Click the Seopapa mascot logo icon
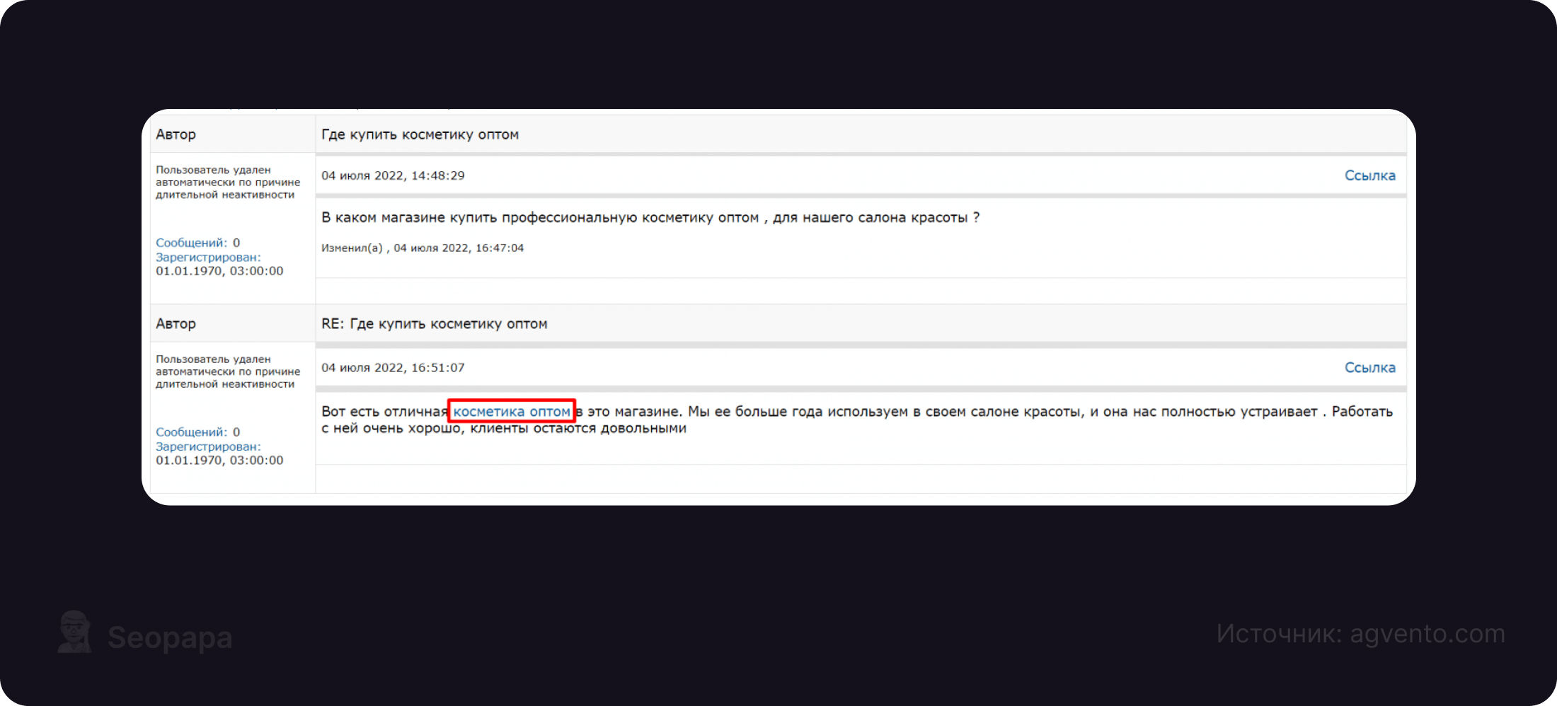This screenshot has width=1557, height=706. coord(74,632)
